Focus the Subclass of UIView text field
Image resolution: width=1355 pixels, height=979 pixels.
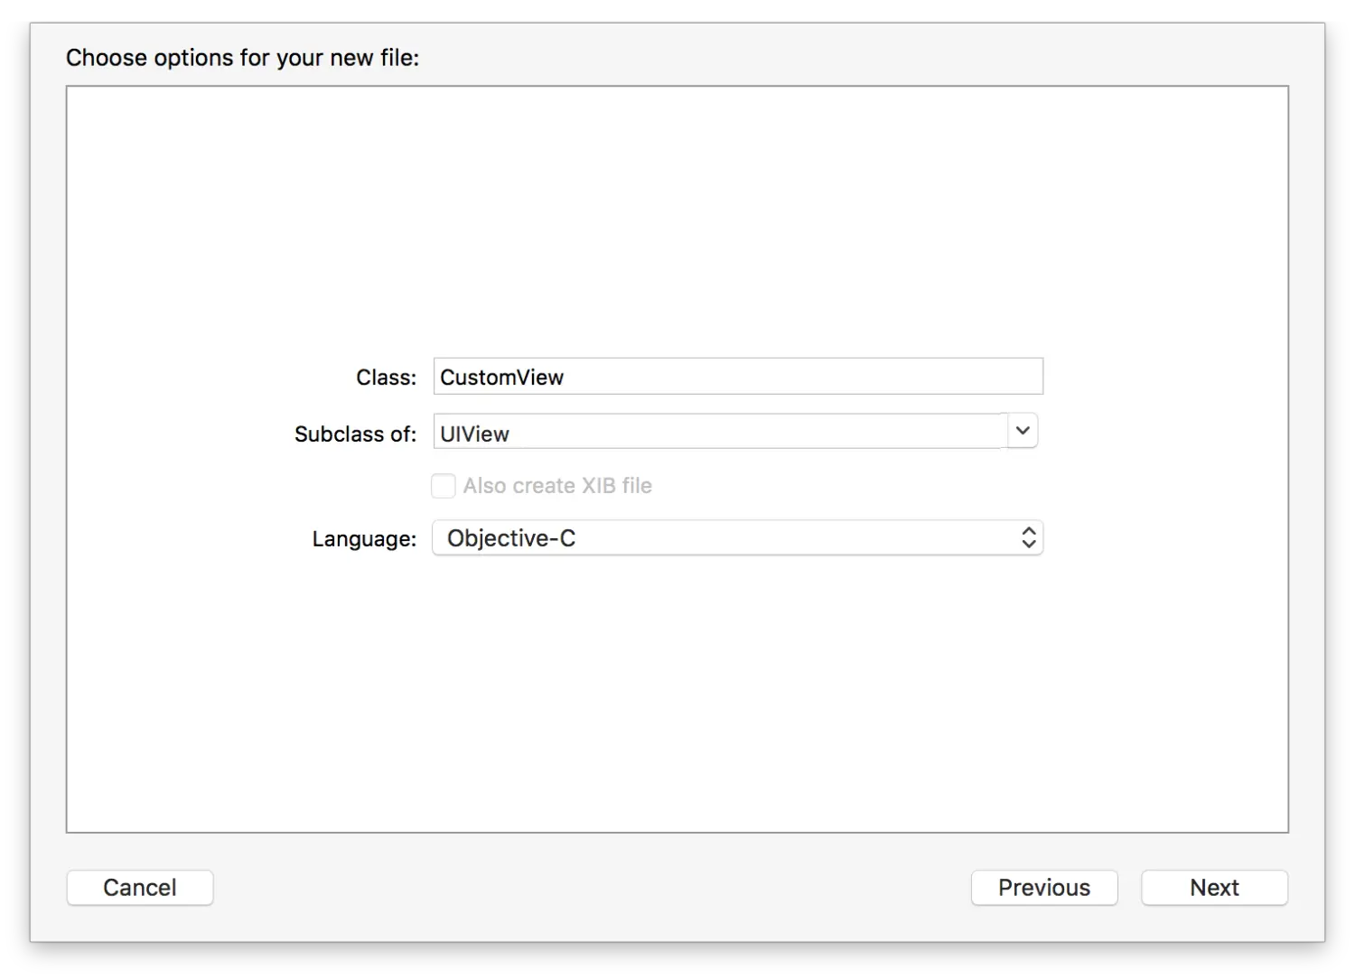720,432
